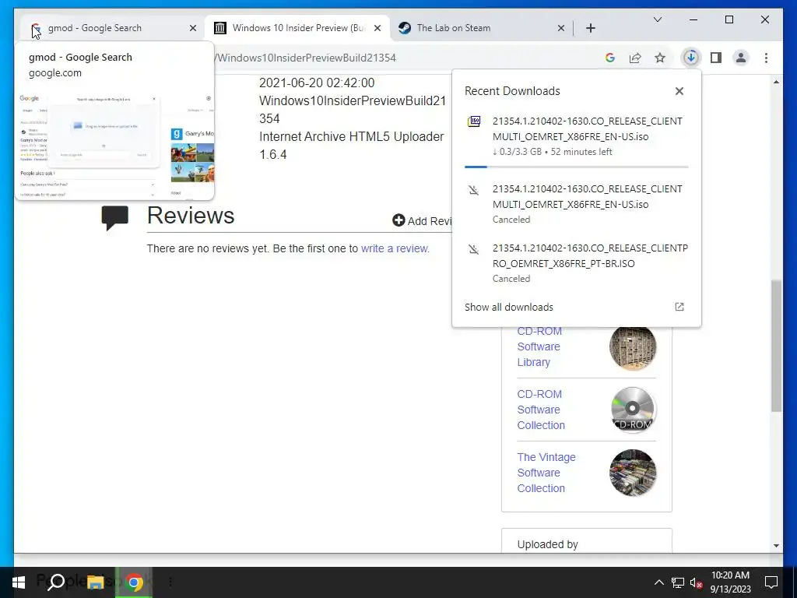Open the Chrome profile avatar icon

tap(741, 58)
